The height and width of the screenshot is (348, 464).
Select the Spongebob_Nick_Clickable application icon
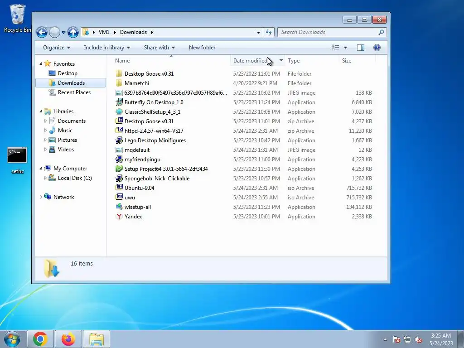(x=119, y=179)
